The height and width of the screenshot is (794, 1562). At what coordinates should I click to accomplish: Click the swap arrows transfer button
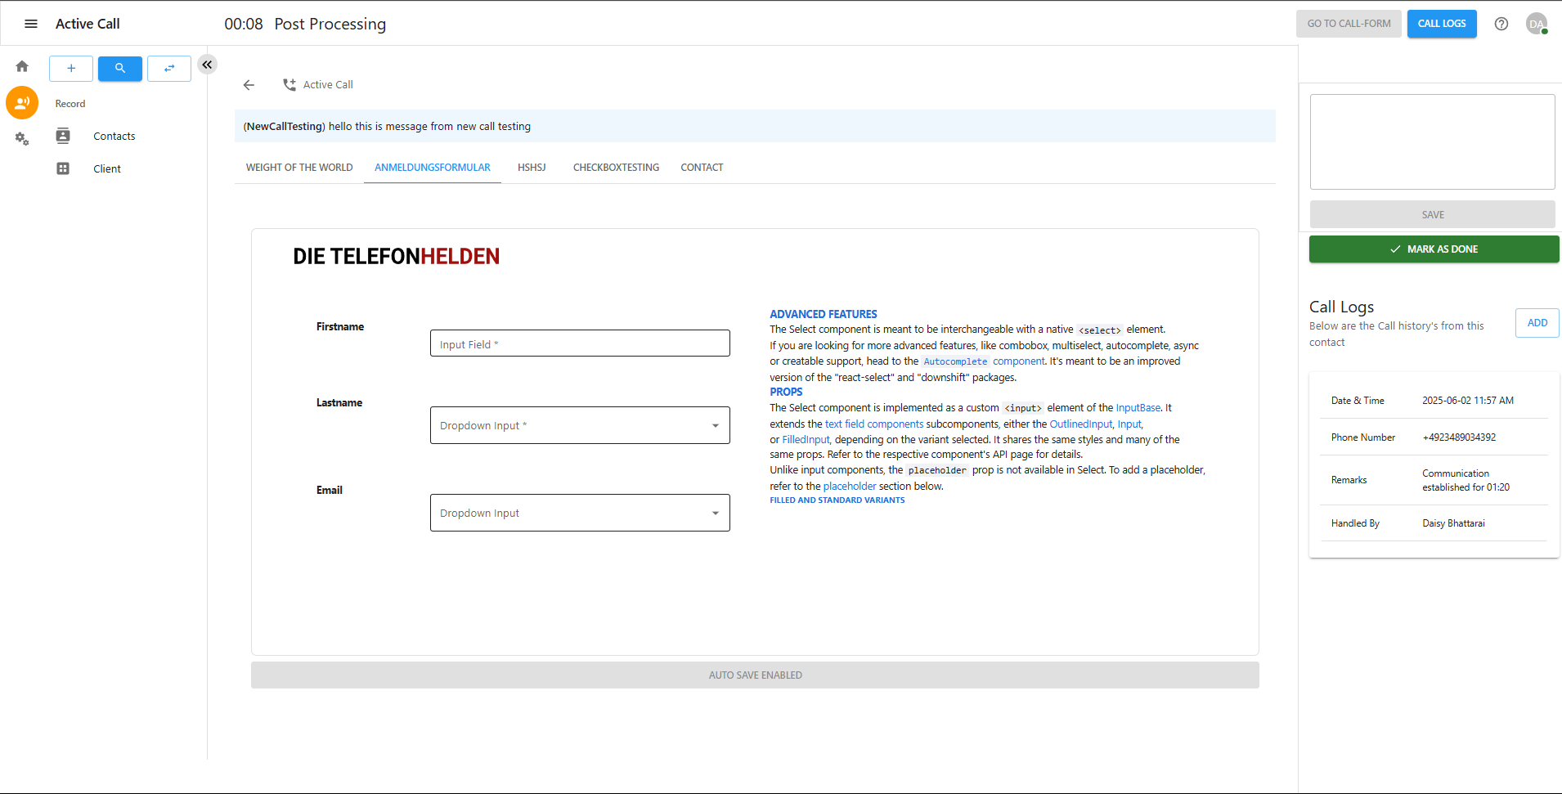coord(169,69)
